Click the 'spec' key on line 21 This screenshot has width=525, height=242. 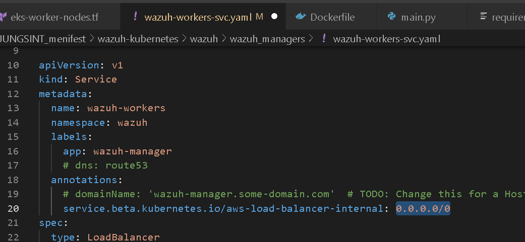pyautogui.click(x=51, y=223)
